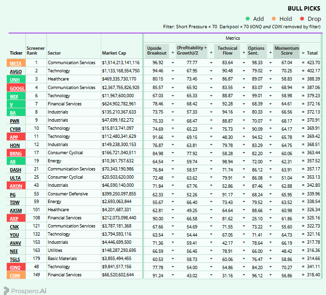Viewport: 326px width, 295px height.
Task: Open the AXSM ticker link
Action: tap(16, 210)
